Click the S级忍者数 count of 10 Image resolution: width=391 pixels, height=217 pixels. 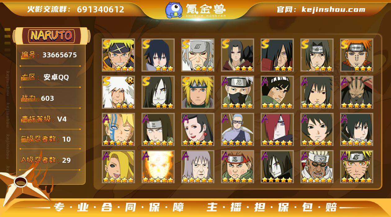pyautogui.click(x=66, y=139)
